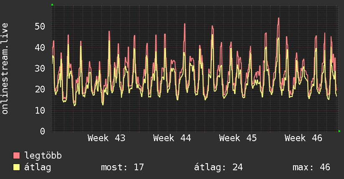This screenshot has width=344, height=179.
Task: Click the y-axis value 20
Action: pos(40,89)
